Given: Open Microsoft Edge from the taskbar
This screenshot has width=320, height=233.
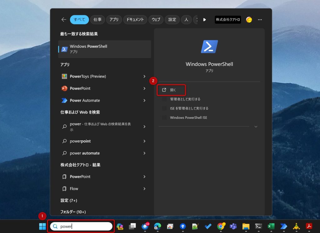Looking at the screenshot, I should [157, 226].
